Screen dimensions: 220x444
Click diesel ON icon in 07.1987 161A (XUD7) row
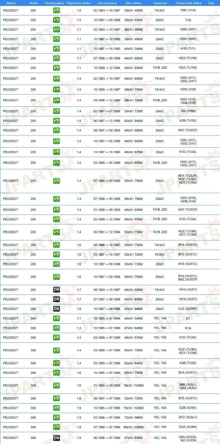[57, 299]
